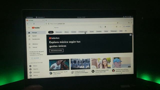Open the clock and date panel

click(81, 17)
